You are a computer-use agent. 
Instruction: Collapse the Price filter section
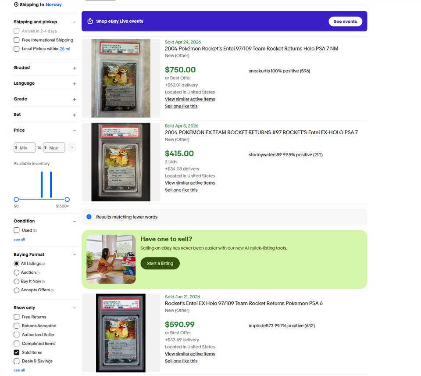[75, 131]
